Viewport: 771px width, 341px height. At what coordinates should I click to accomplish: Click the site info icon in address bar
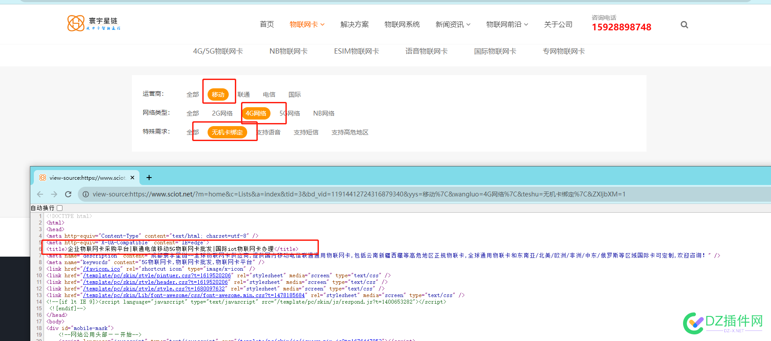coord(86,194)
